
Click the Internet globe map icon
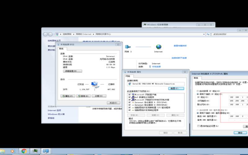(159, 47)
